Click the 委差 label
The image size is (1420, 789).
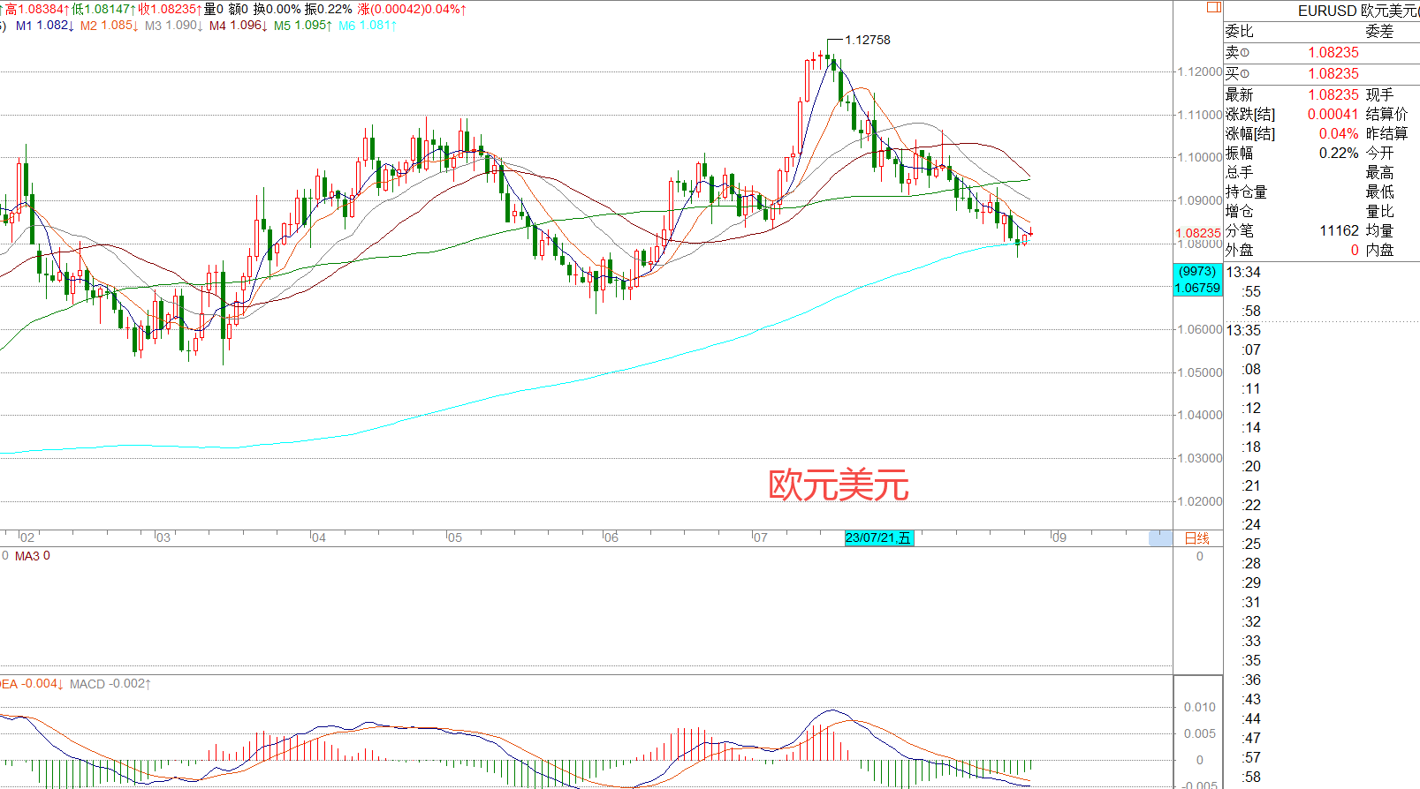(x=1379, y=31)
